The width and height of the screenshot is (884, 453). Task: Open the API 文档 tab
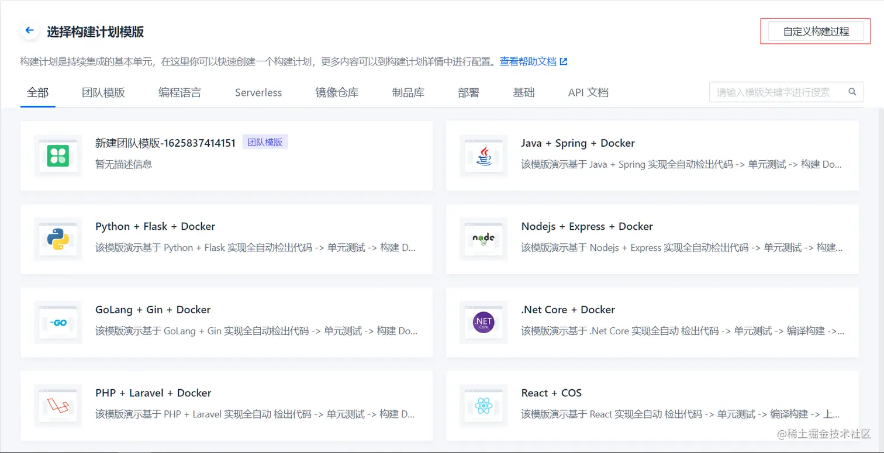pos(588,92)
